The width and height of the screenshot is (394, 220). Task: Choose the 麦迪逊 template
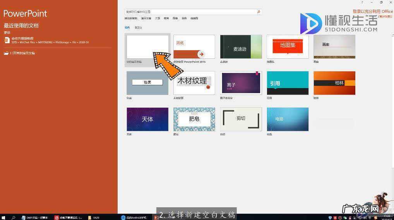241,47
